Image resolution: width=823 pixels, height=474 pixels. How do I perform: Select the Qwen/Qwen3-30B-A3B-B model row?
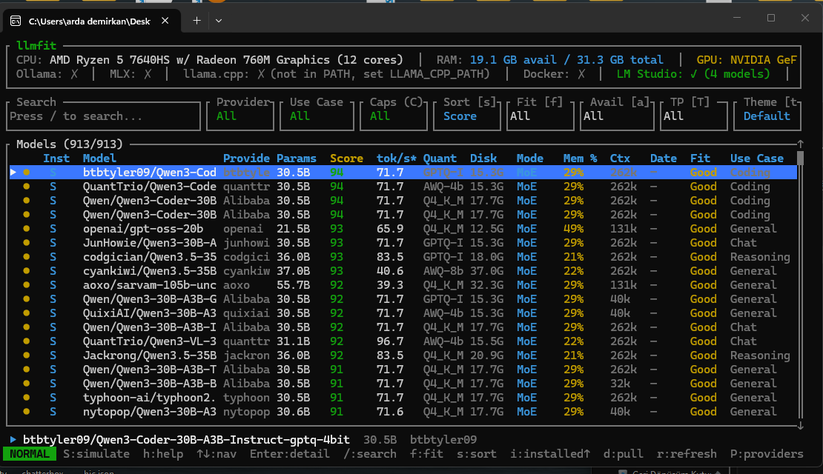[x=403, y=384]
